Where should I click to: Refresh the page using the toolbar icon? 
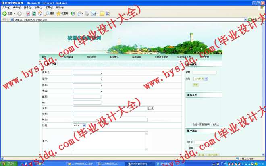click(34, 13)
